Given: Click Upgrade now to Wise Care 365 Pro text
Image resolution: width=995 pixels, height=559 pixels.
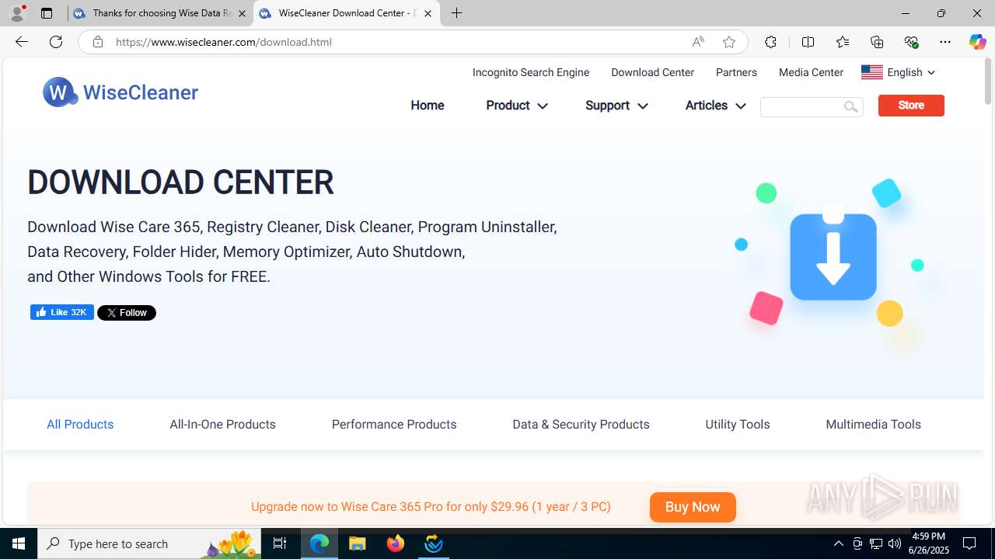Looking at the screenshot, I should point(431,506).
